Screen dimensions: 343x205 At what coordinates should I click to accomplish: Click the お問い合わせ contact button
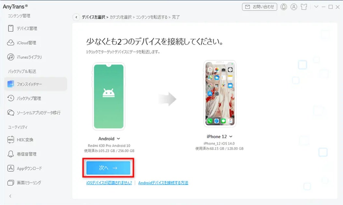pyautogui.click(x=259, y=7)
